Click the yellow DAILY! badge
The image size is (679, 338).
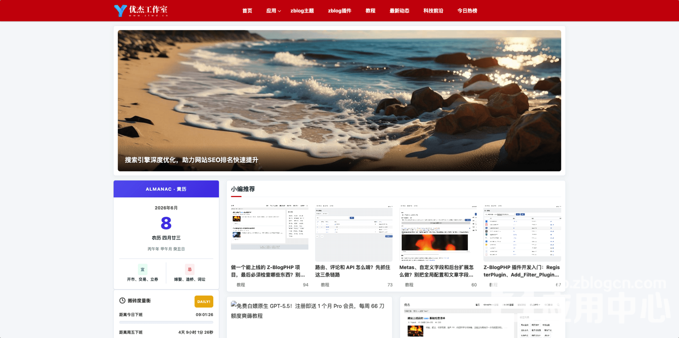tap(204, 302)
